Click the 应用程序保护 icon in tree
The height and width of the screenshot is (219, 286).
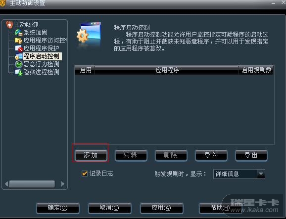pyautogui.click(x=18, y=48)
